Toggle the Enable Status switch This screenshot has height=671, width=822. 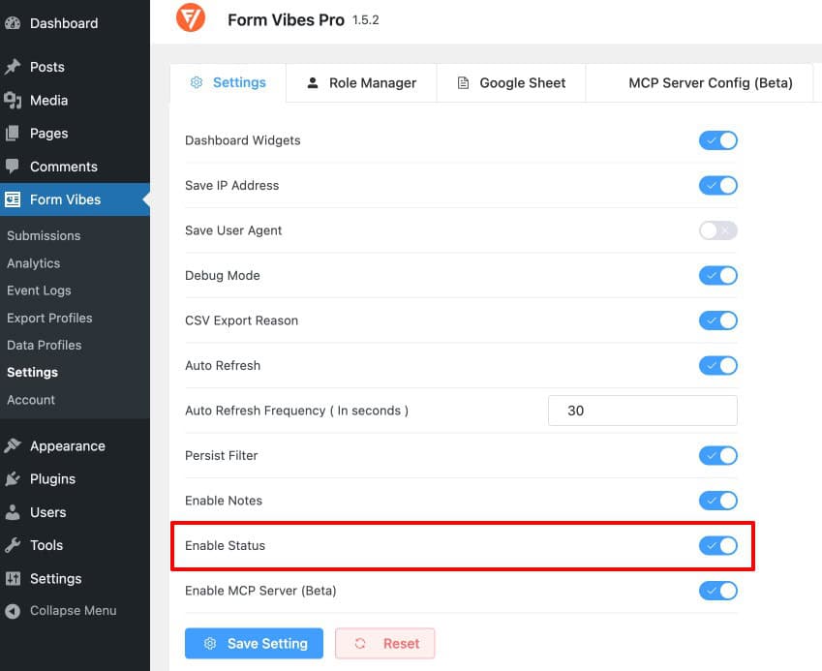(x=718, y=546)
